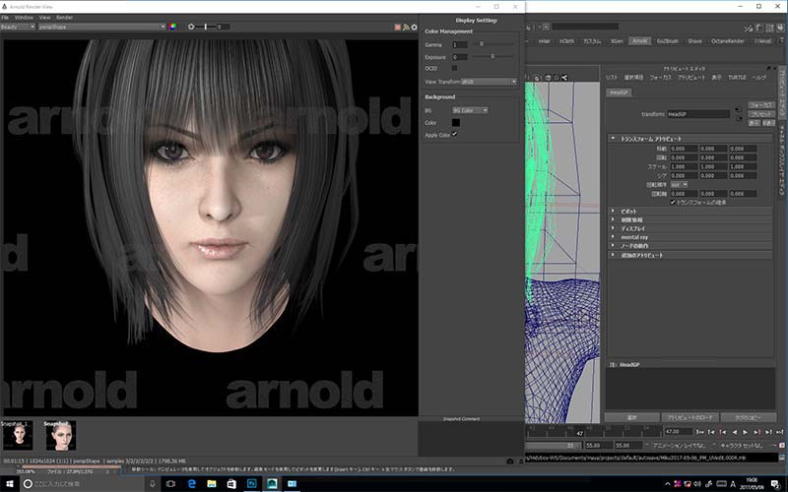Open the File menu in Arnold Render View
Screen dimensions: 788x492
pos(5,18)
